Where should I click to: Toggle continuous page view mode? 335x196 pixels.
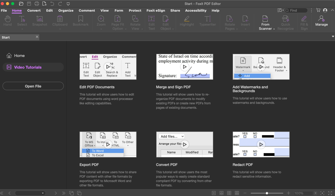pos(222,193)
